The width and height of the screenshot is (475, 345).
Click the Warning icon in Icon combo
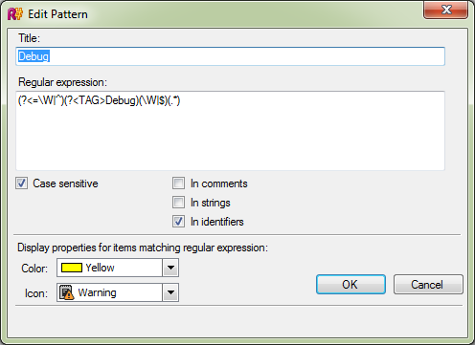[67, 292]
